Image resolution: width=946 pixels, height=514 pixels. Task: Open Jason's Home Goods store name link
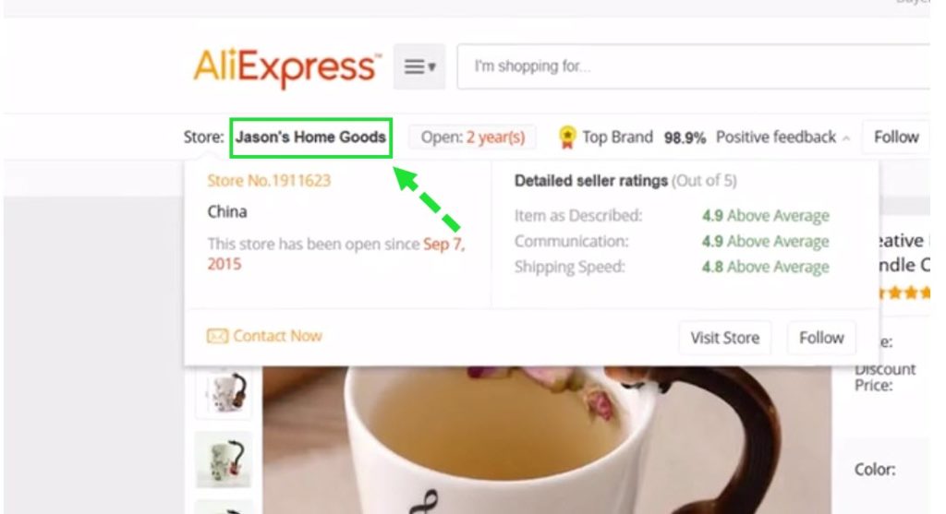pyautogui.click(x=310, y=137)
